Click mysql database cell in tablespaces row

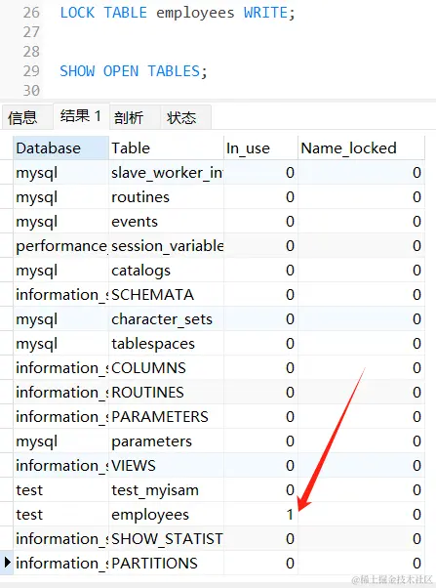point(61,344)
